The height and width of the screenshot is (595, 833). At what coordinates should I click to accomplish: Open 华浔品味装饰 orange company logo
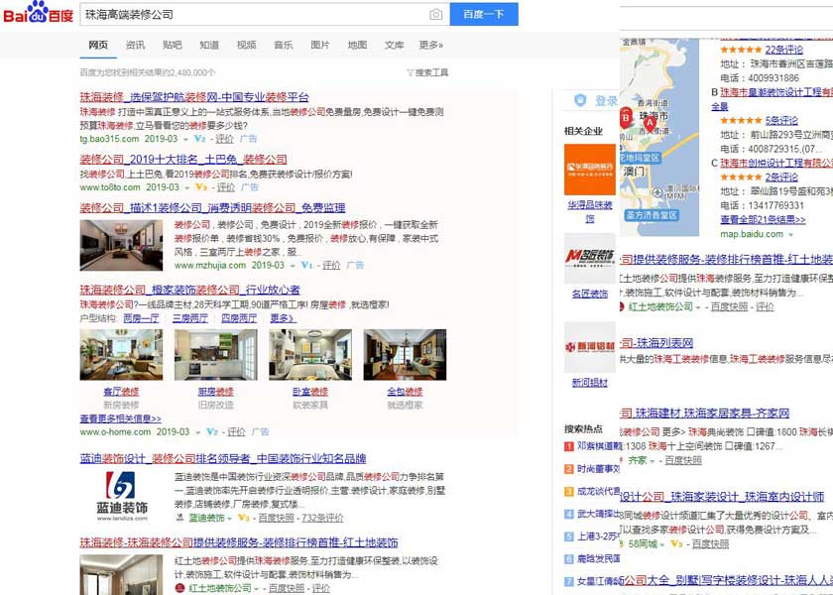590,170
